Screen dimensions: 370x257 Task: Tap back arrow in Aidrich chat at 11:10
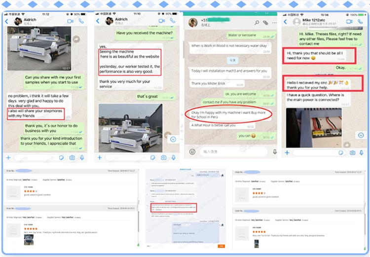98,21
